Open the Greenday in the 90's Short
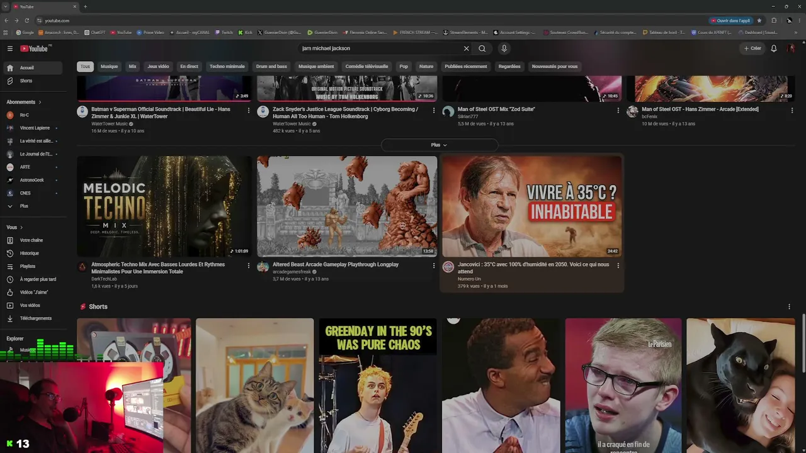This screenshot has width=806, height=453. click(377, 386)
